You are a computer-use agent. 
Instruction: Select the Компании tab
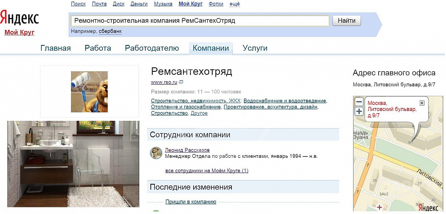211,48
